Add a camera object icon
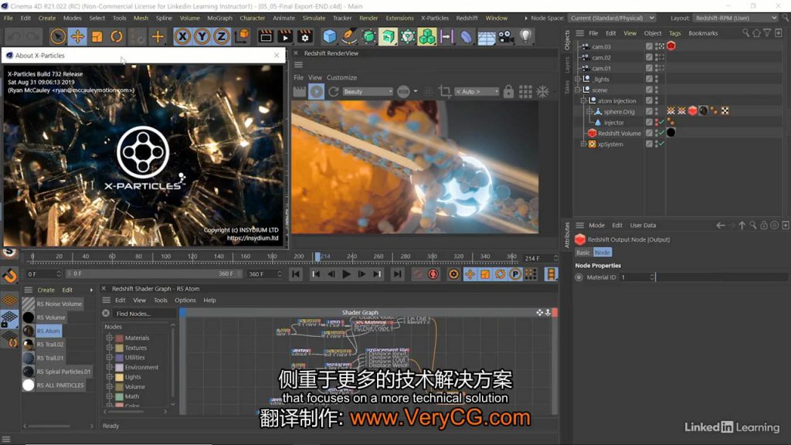 (x=505, y=36)
